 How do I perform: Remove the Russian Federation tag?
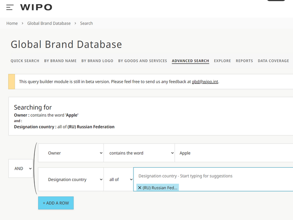pos(140,188)
